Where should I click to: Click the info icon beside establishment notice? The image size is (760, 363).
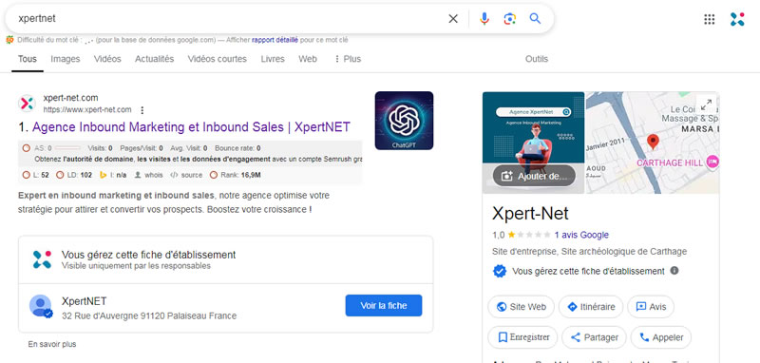[x=674, y=271]
